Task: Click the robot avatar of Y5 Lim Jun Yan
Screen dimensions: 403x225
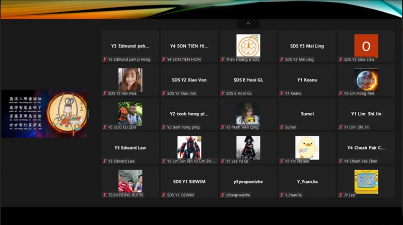Action: click(x=189, y=147)
